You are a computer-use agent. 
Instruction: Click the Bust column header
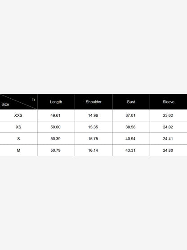[131, 102]
